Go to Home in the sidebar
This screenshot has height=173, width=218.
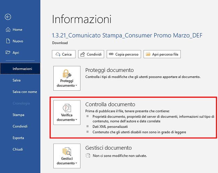click(x=20, y=29)
